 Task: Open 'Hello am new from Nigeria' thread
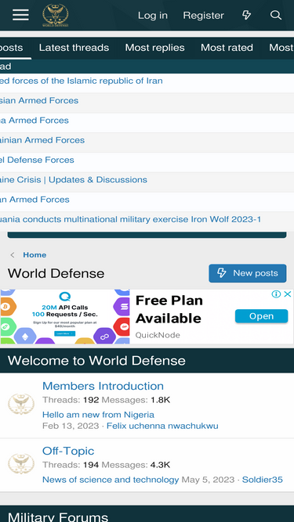pyautogui.click(x=98, y=415)
